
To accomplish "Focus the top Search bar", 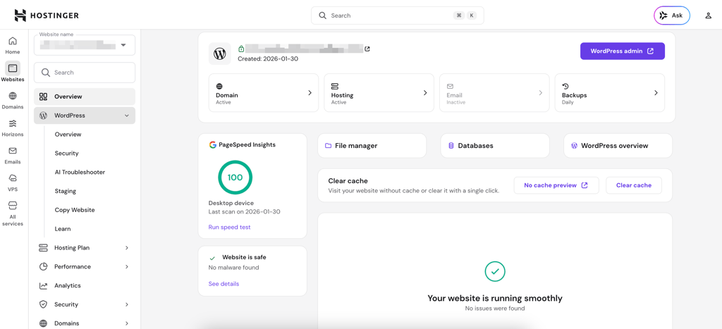I will pos(398,15).
